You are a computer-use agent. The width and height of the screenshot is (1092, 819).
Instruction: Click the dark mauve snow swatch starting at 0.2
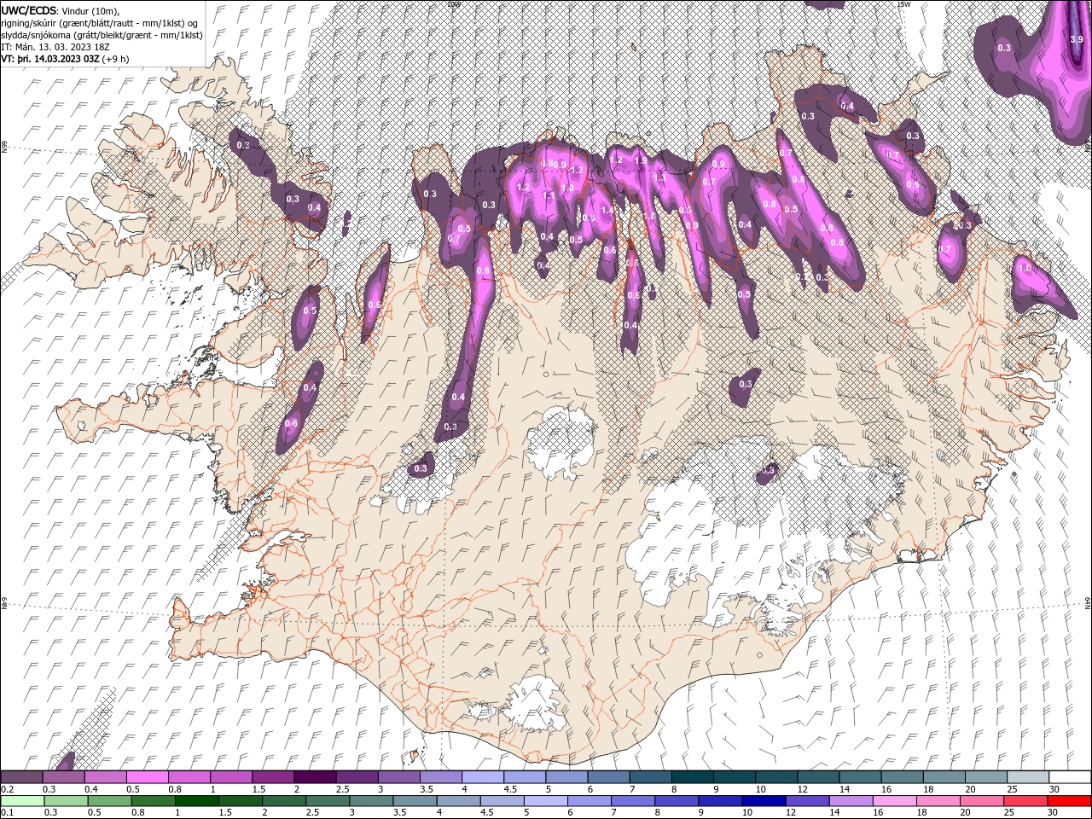[x=21, y=777]
